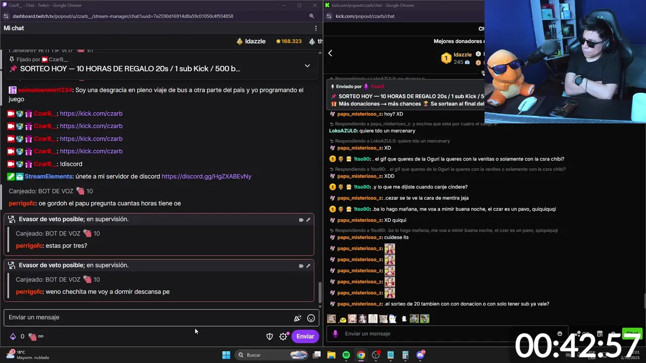Viewport: 646px width, 363px height.
Task: Click the zoom magnifier in the Twitch address bar
Action: point(312,16)
